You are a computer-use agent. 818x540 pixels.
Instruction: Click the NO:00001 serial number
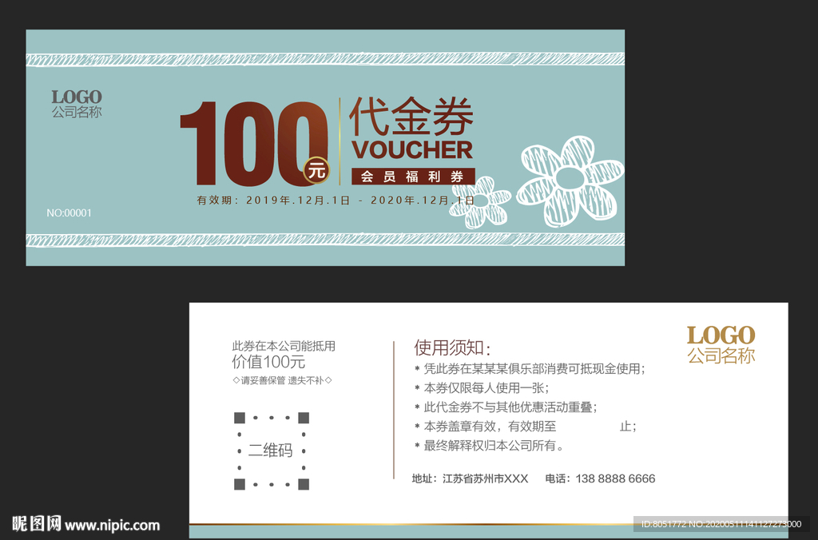point(69,212)
